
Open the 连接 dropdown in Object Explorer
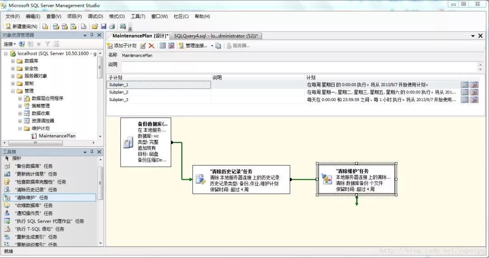click(x=10, y=44)
